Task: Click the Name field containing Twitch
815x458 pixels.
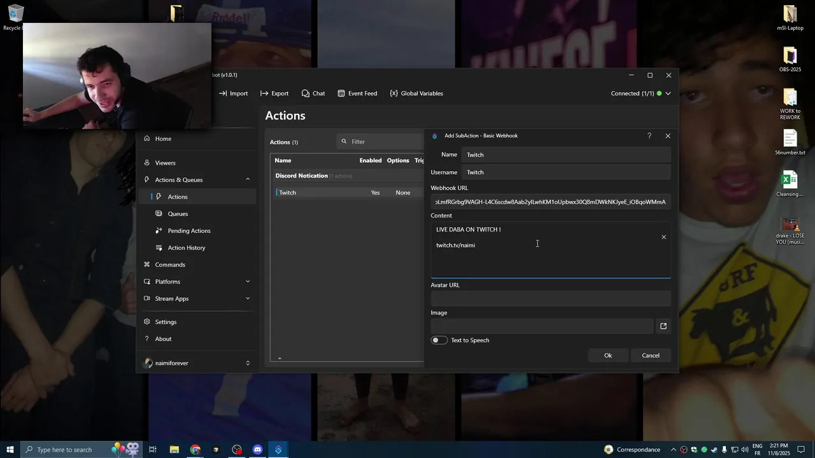Action: coord(566,155)
